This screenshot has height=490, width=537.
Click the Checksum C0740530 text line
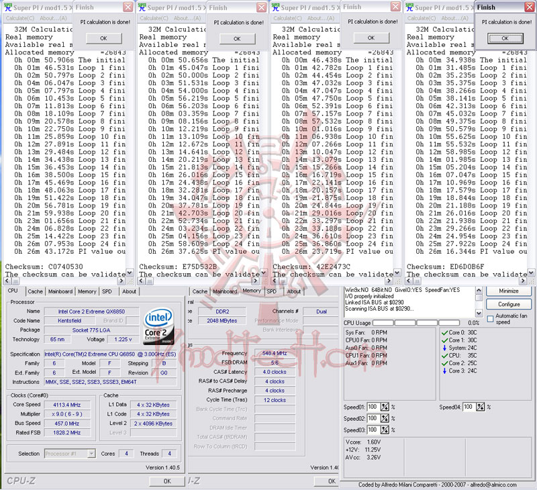tap(44, 266)
